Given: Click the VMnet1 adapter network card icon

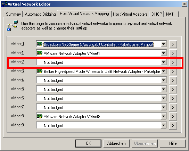Looking at the screenshot, I should 40,53.
